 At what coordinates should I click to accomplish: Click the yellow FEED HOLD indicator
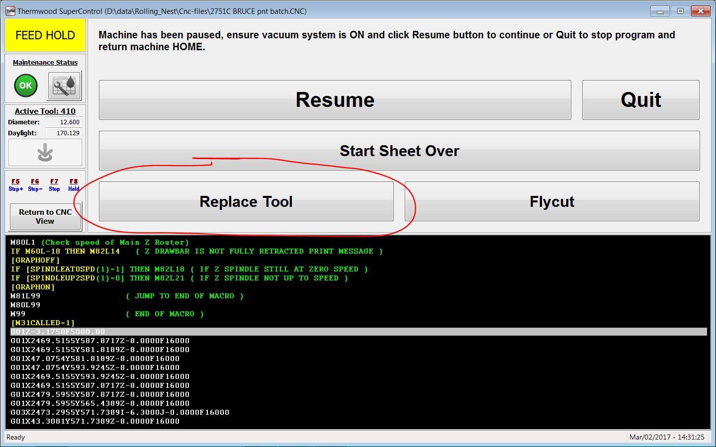tap(45, 35)
